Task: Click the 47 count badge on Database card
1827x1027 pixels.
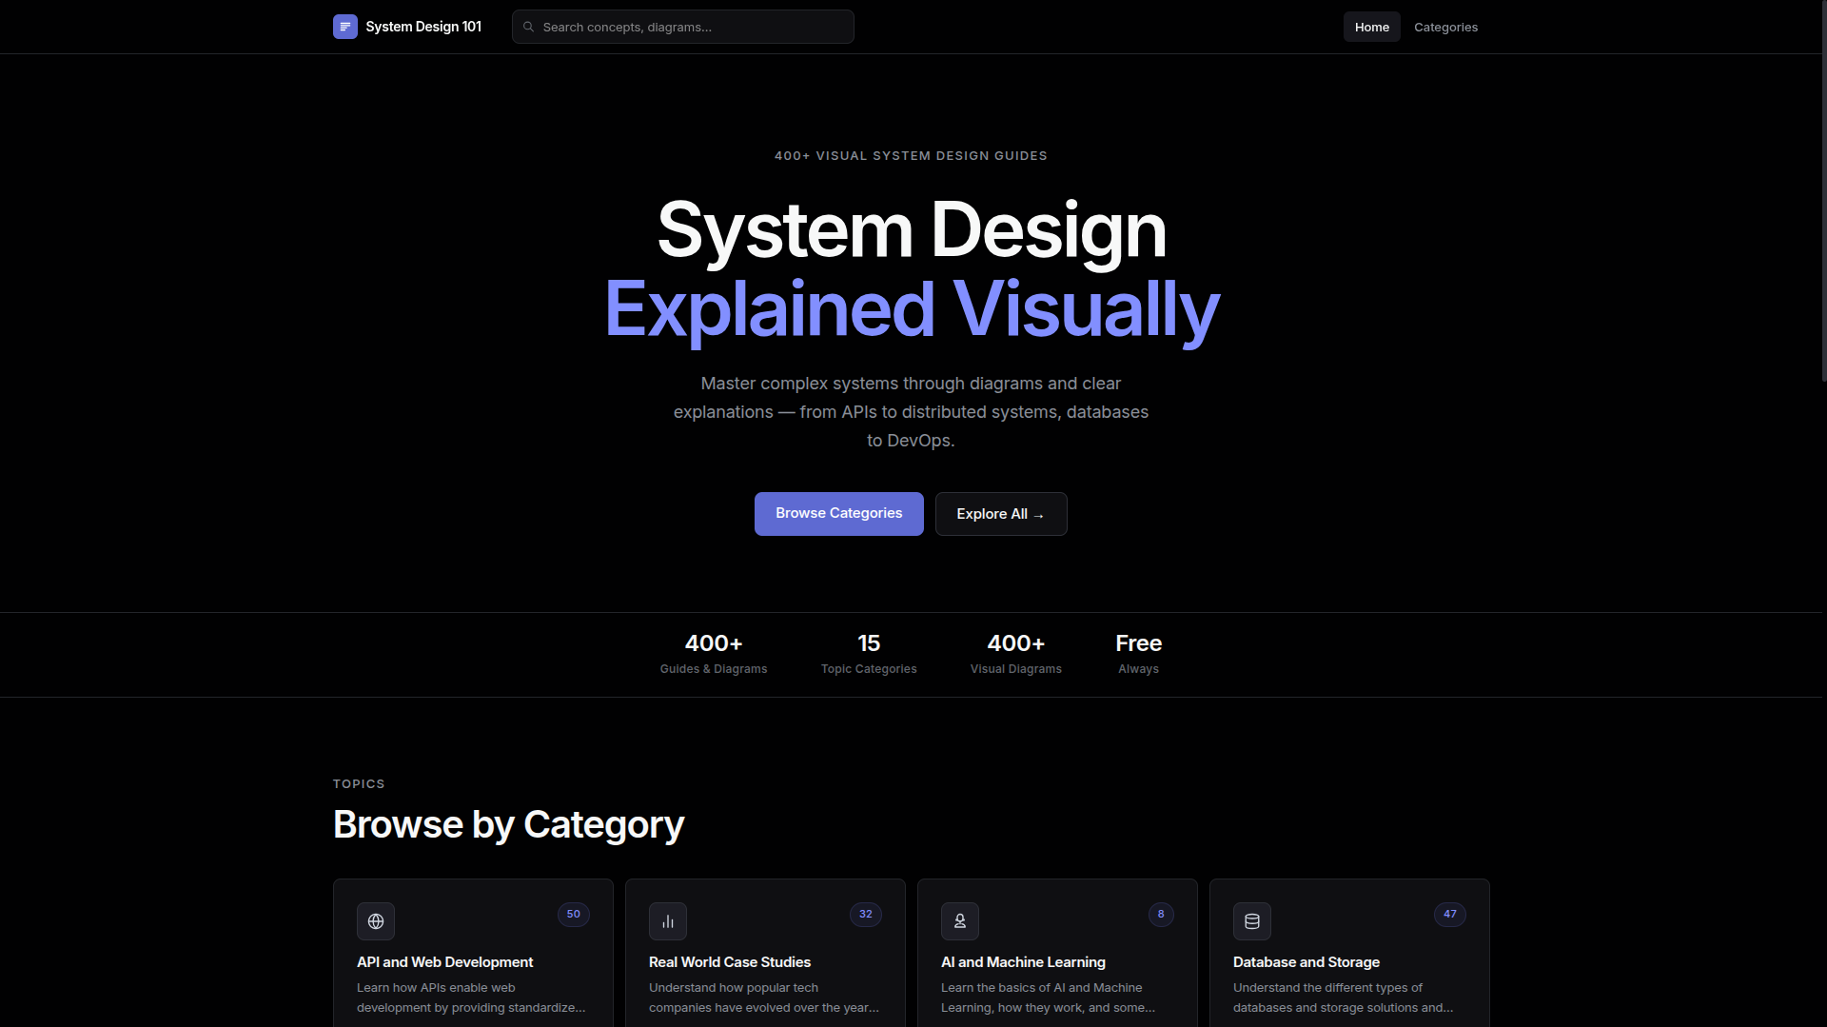Action: pos(1450,914)
